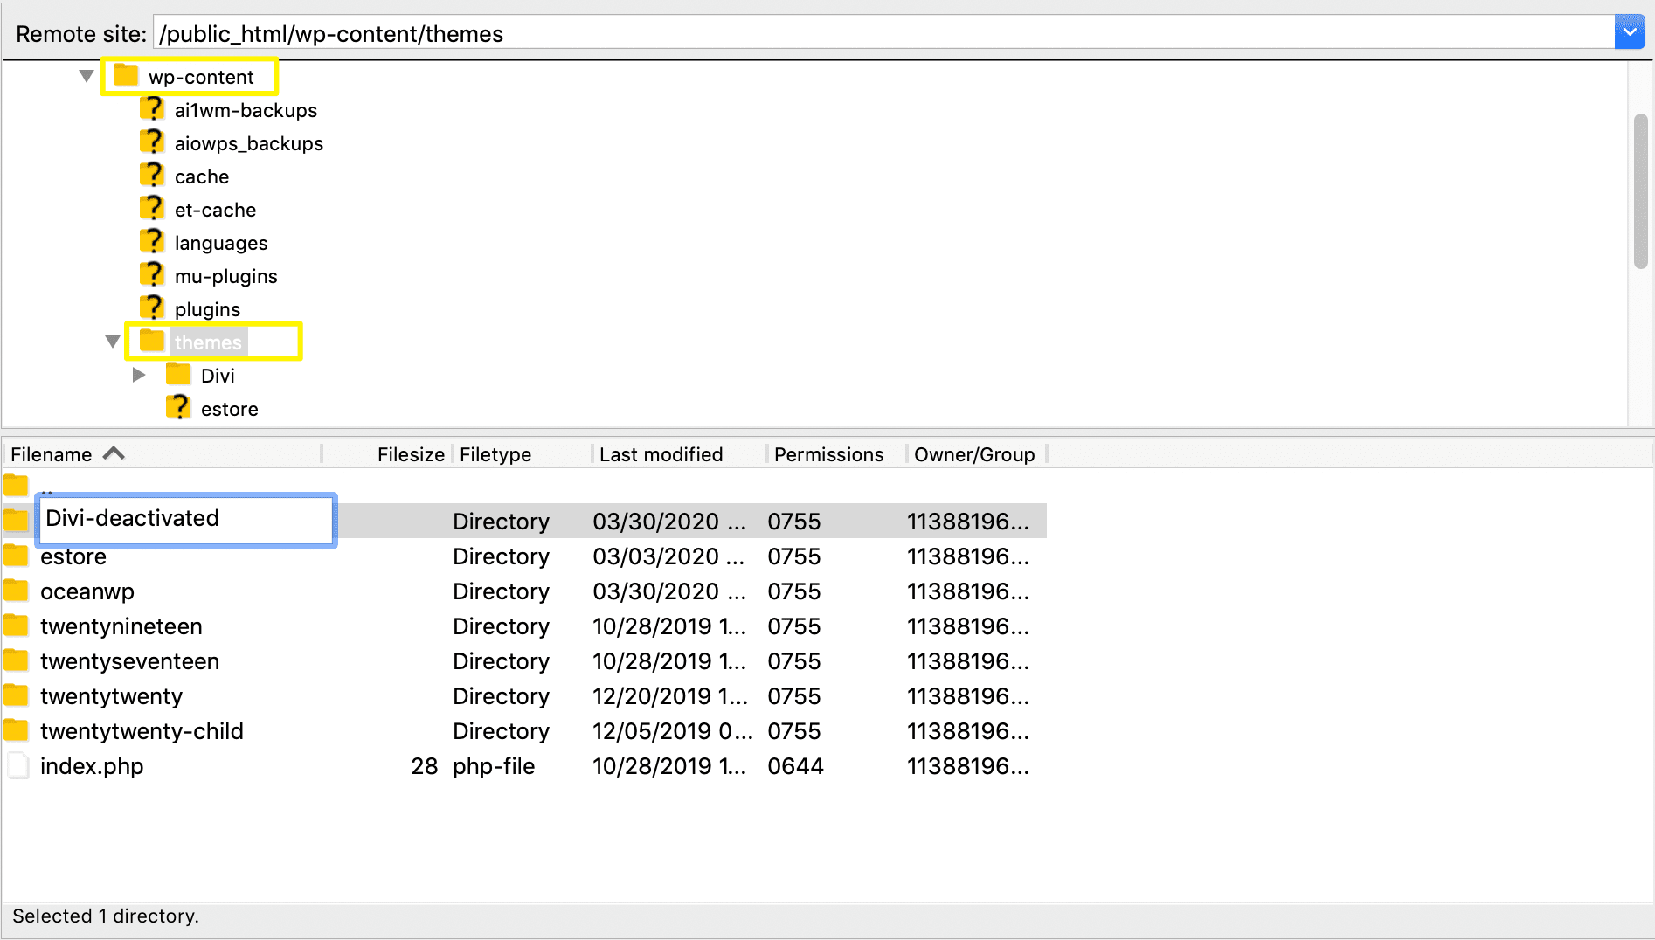
Task: Select the plugins folder icon in tree
Action: (152, 307)
